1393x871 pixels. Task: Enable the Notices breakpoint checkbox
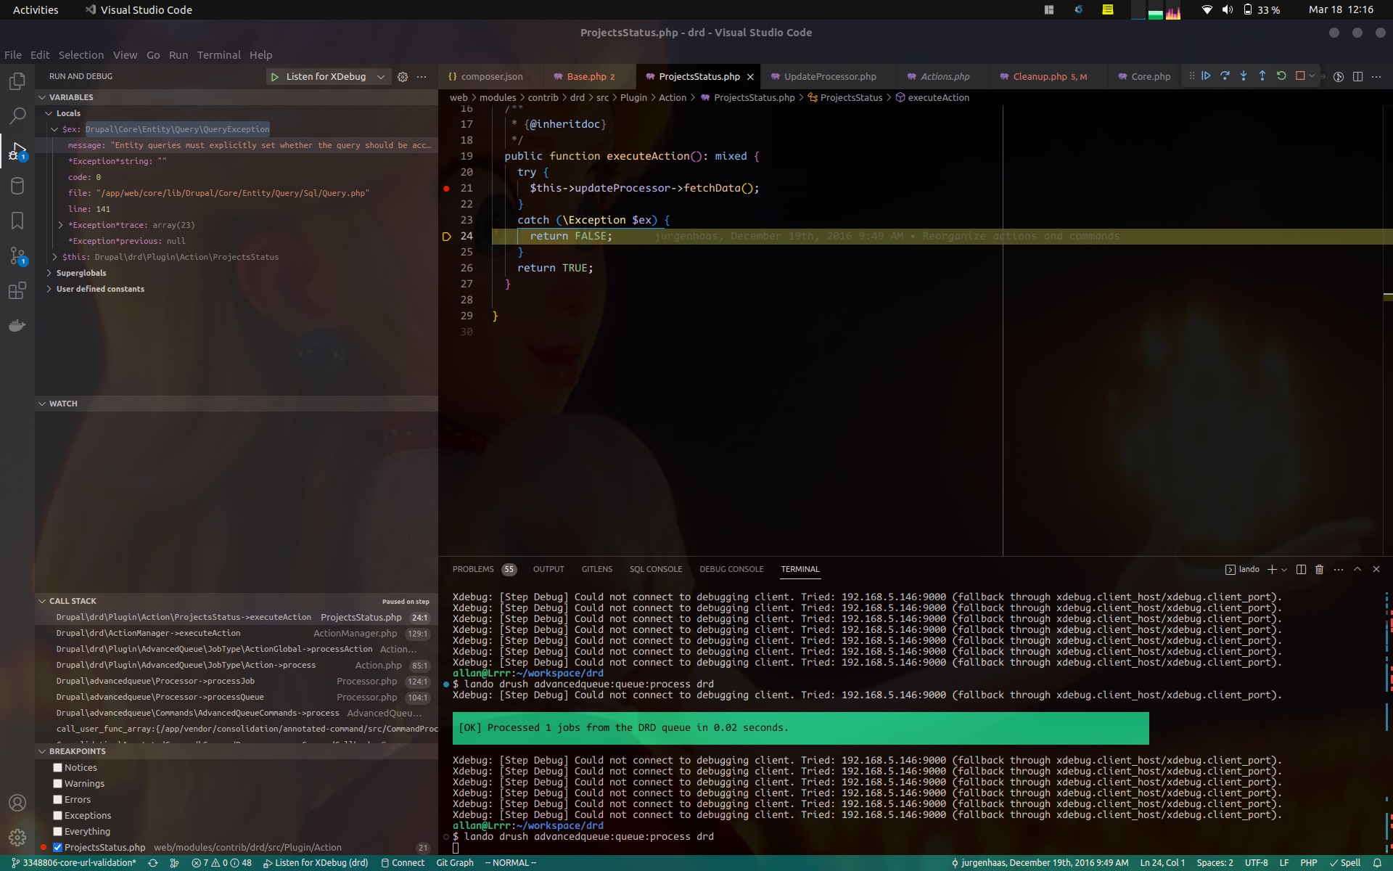pos(58,768)
